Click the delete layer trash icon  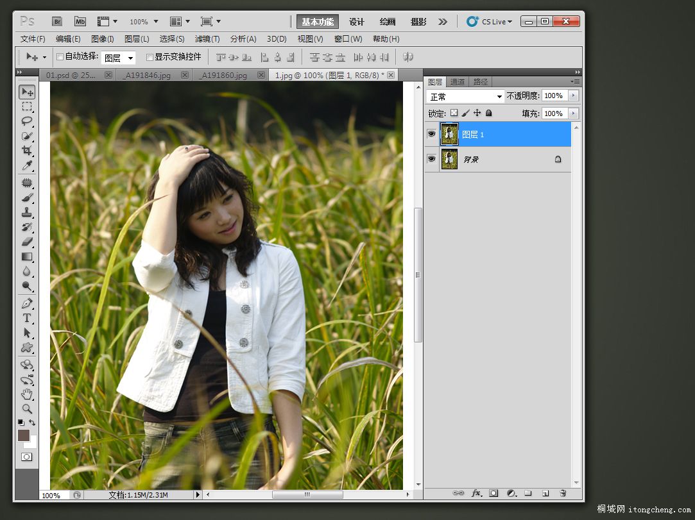pos(563,493)
